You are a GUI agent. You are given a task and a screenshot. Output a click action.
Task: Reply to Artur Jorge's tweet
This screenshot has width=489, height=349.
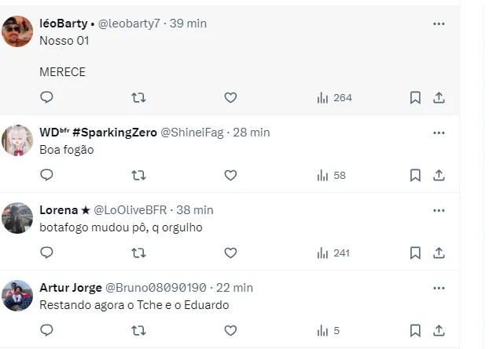click(x=46, y=330)
